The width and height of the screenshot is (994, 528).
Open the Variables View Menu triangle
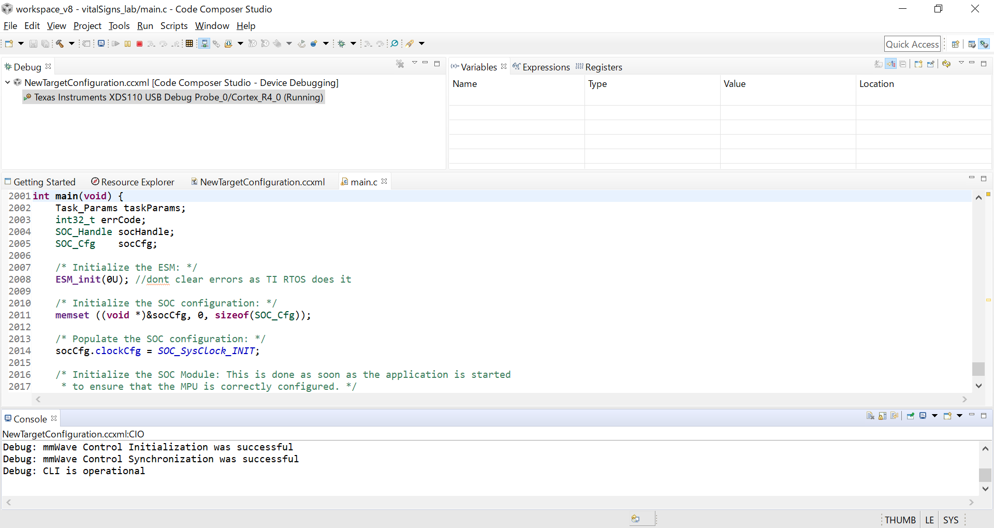pos(961,63)
